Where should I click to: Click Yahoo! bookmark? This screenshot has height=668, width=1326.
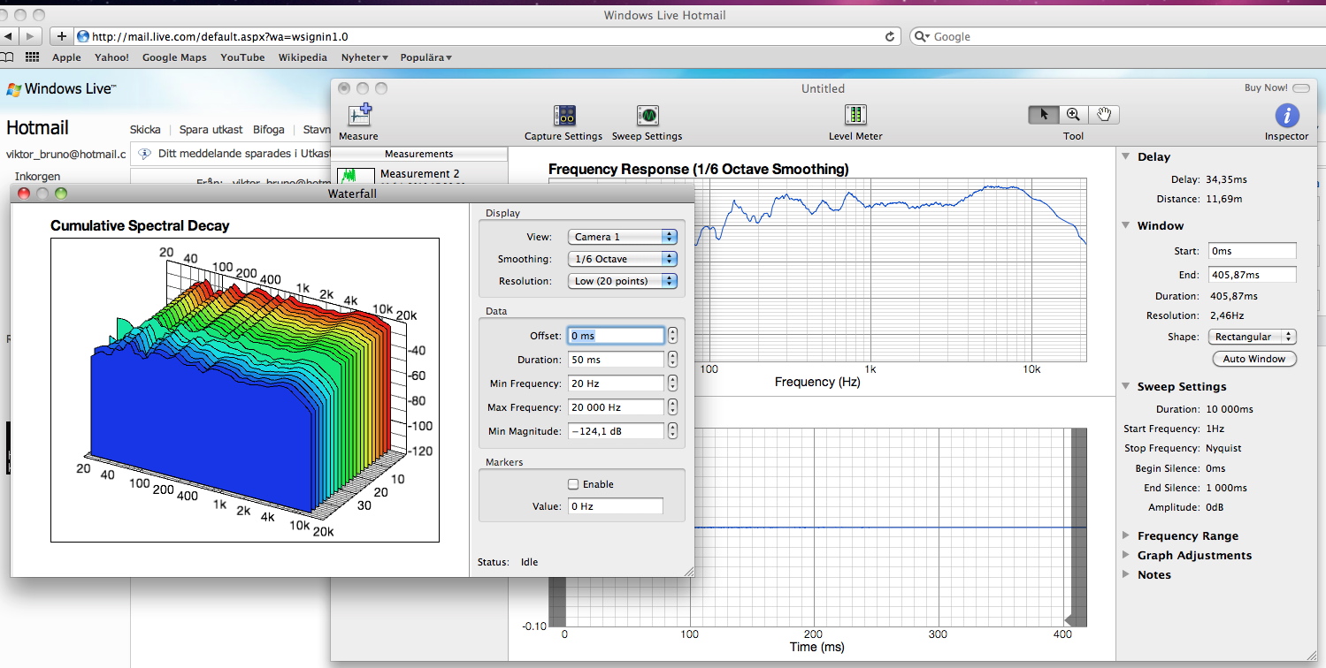[x=111, y=57]
